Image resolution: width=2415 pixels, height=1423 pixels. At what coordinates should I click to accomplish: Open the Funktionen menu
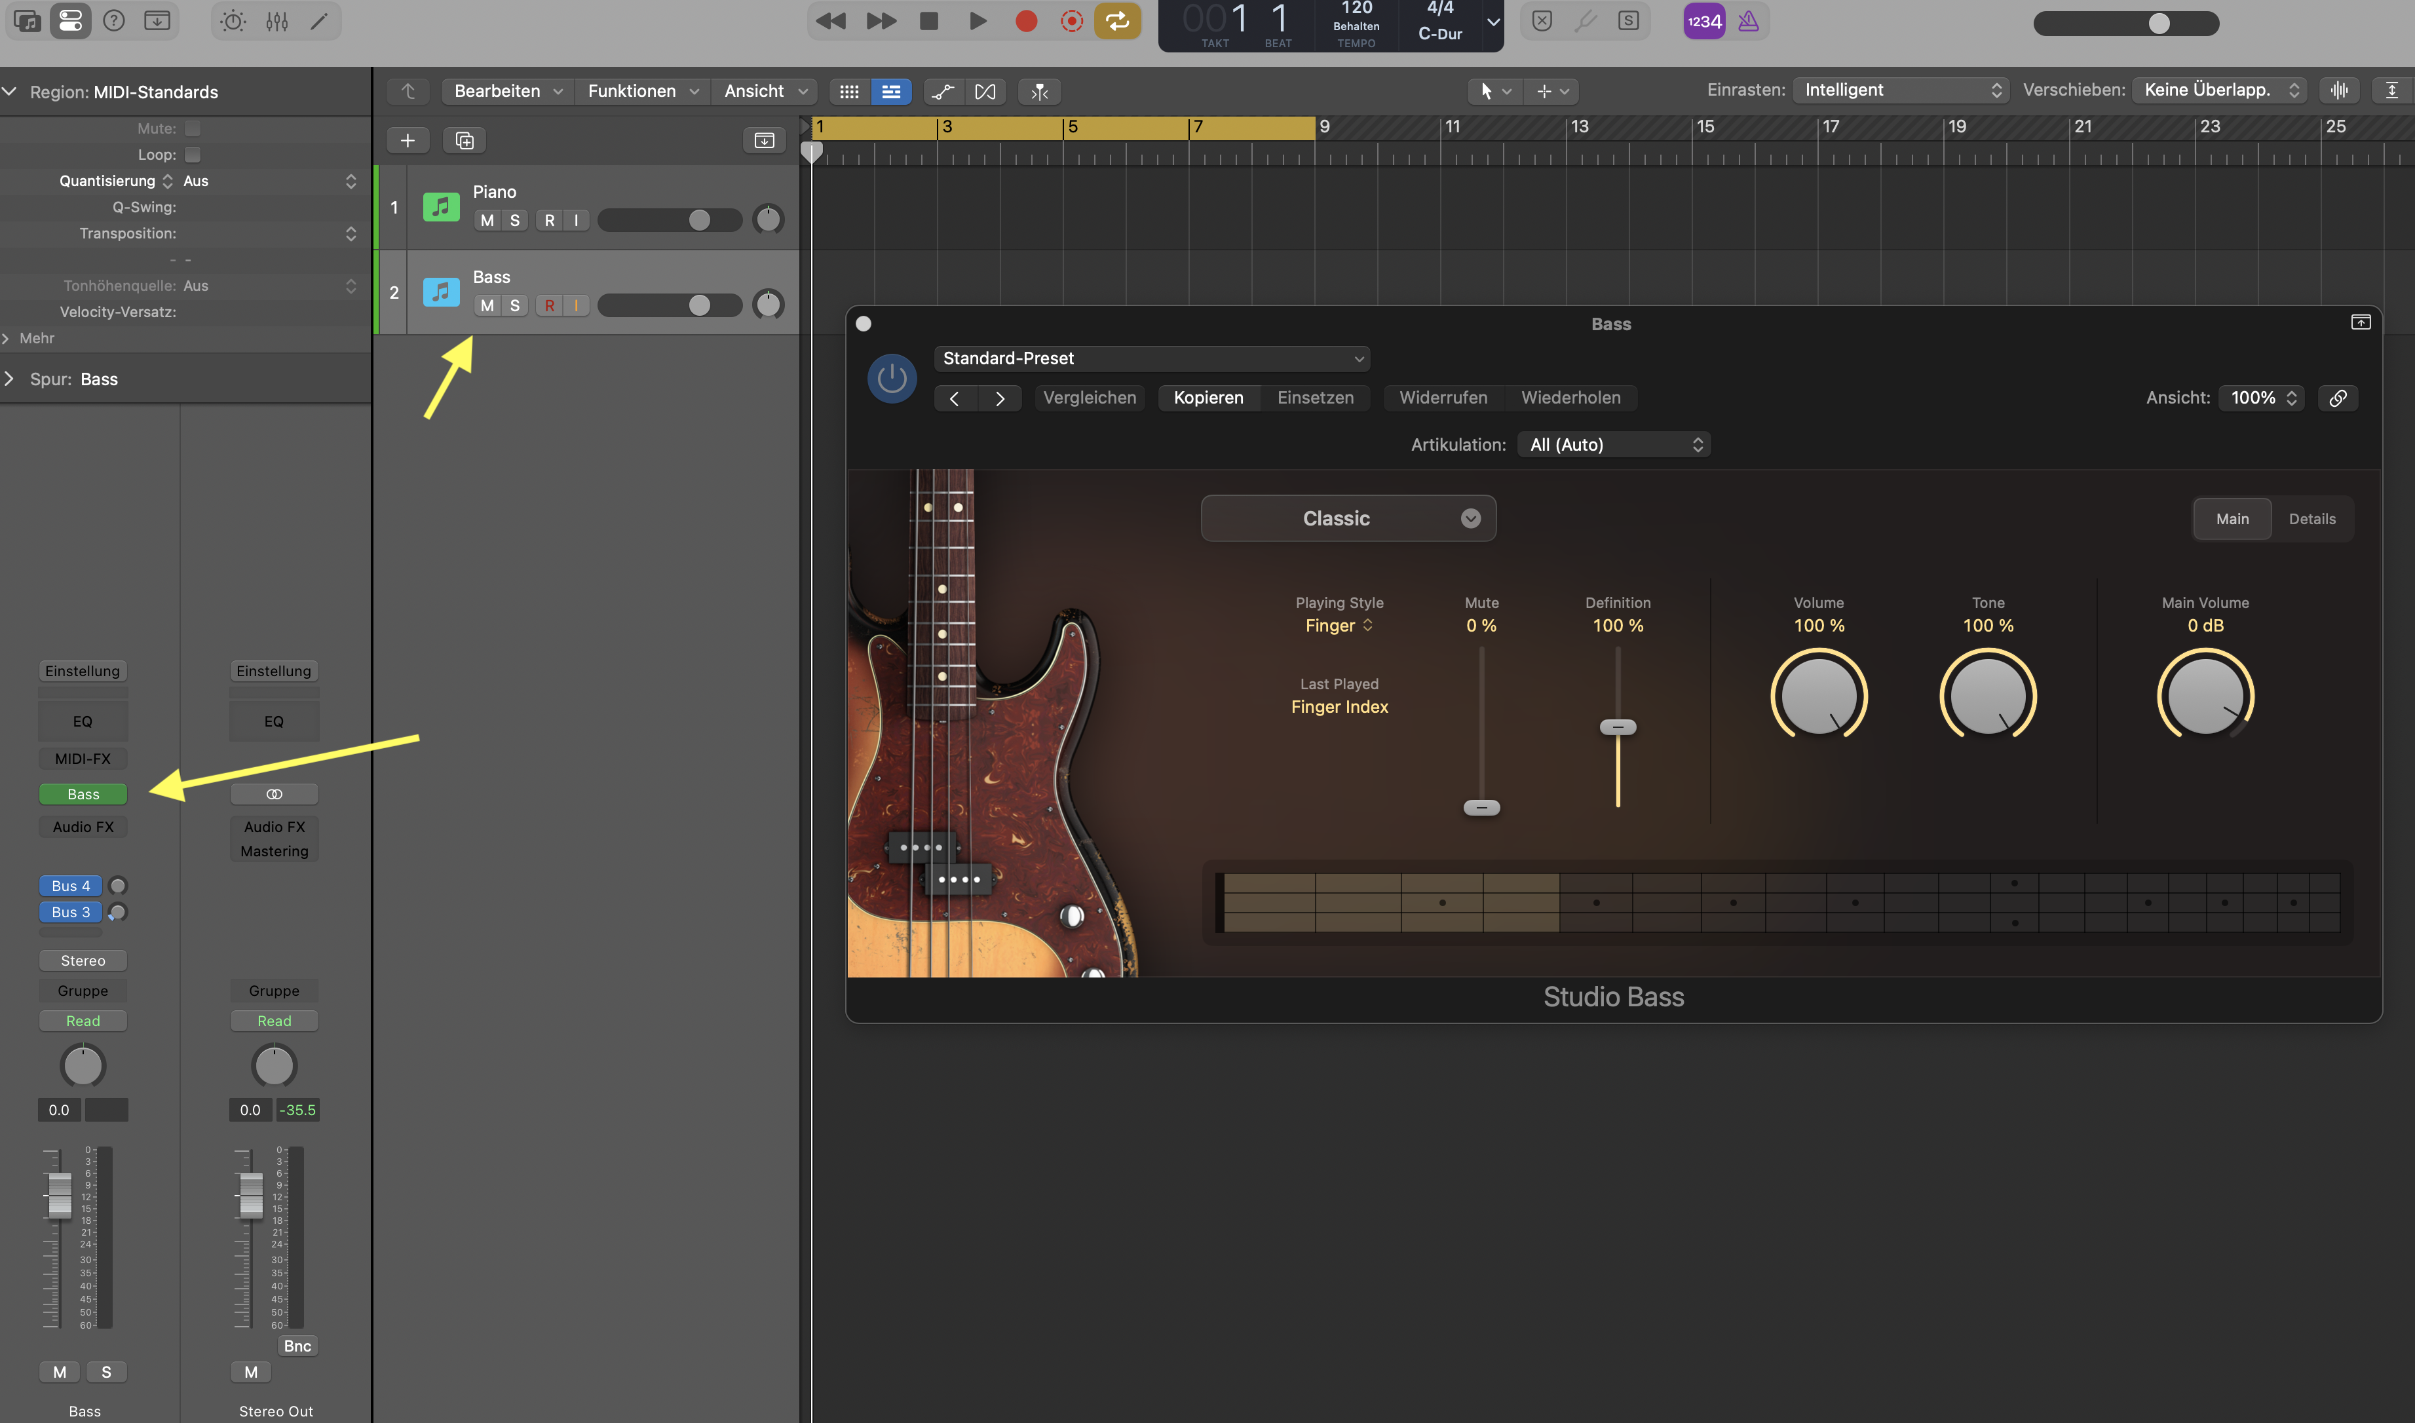point(642,91)
